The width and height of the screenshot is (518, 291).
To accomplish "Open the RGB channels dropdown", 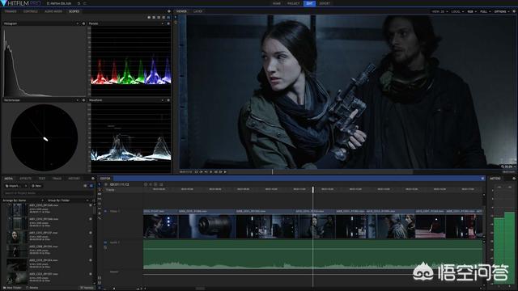I will click(472, 11).
